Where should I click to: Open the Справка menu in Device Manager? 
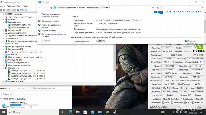tap(26, 6)
